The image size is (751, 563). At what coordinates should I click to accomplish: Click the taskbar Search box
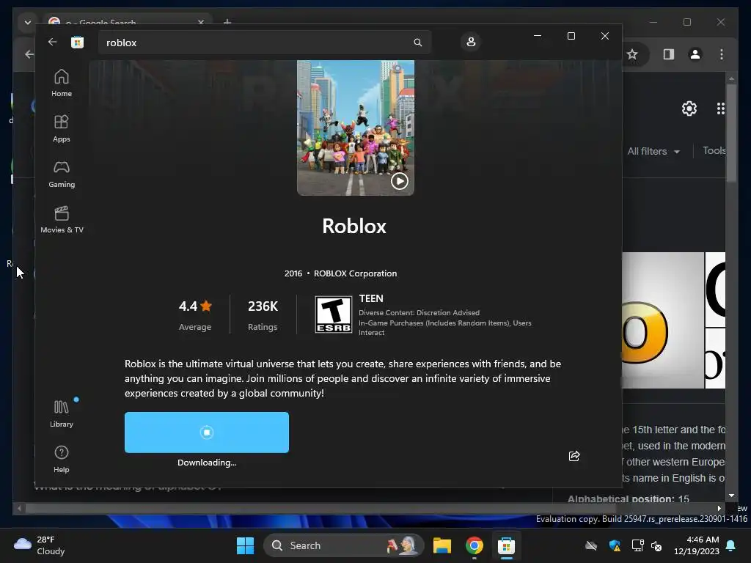click(343, 545)
